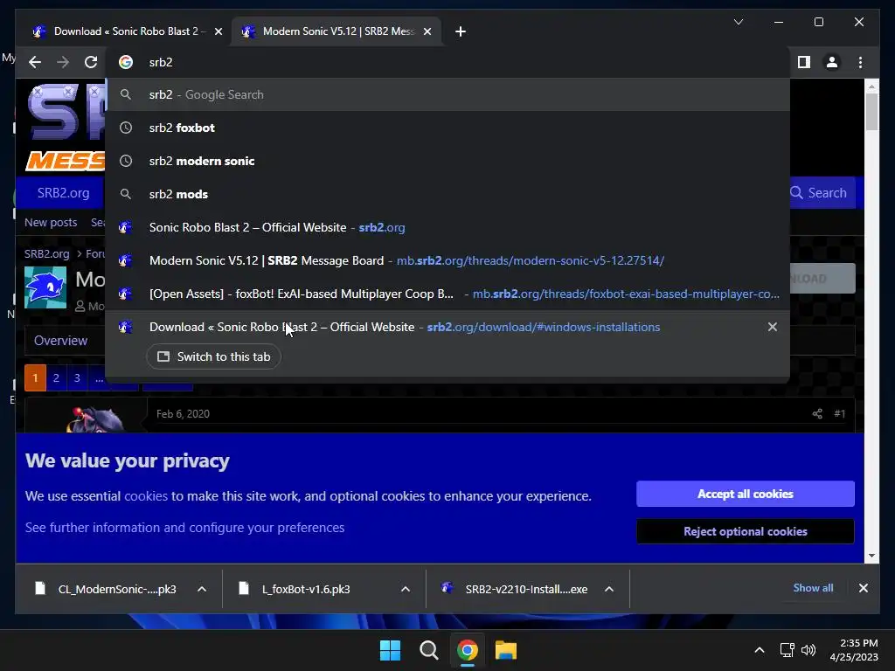Click the page scrollbar down arrow
895x671 pixels.
pos(871,556)
